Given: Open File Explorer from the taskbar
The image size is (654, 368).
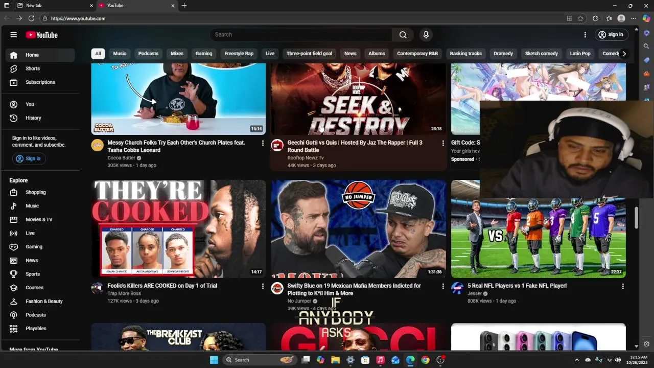Looking at the screenshot, I should pyautogui.click(x=335, y=360).
